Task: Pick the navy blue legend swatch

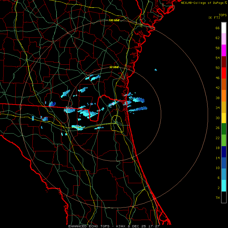Action: tap(224, 152)
